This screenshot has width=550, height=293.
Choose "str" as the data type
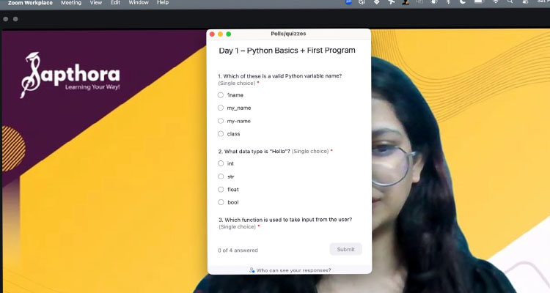[221, 177]
